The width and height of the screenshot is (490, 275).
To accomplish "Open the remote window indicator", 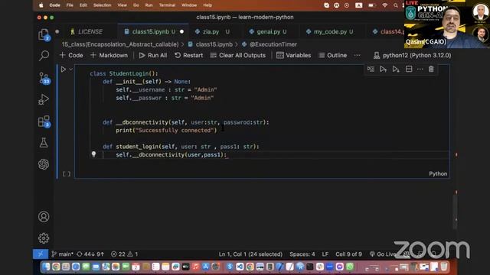I will click(41, 254).
